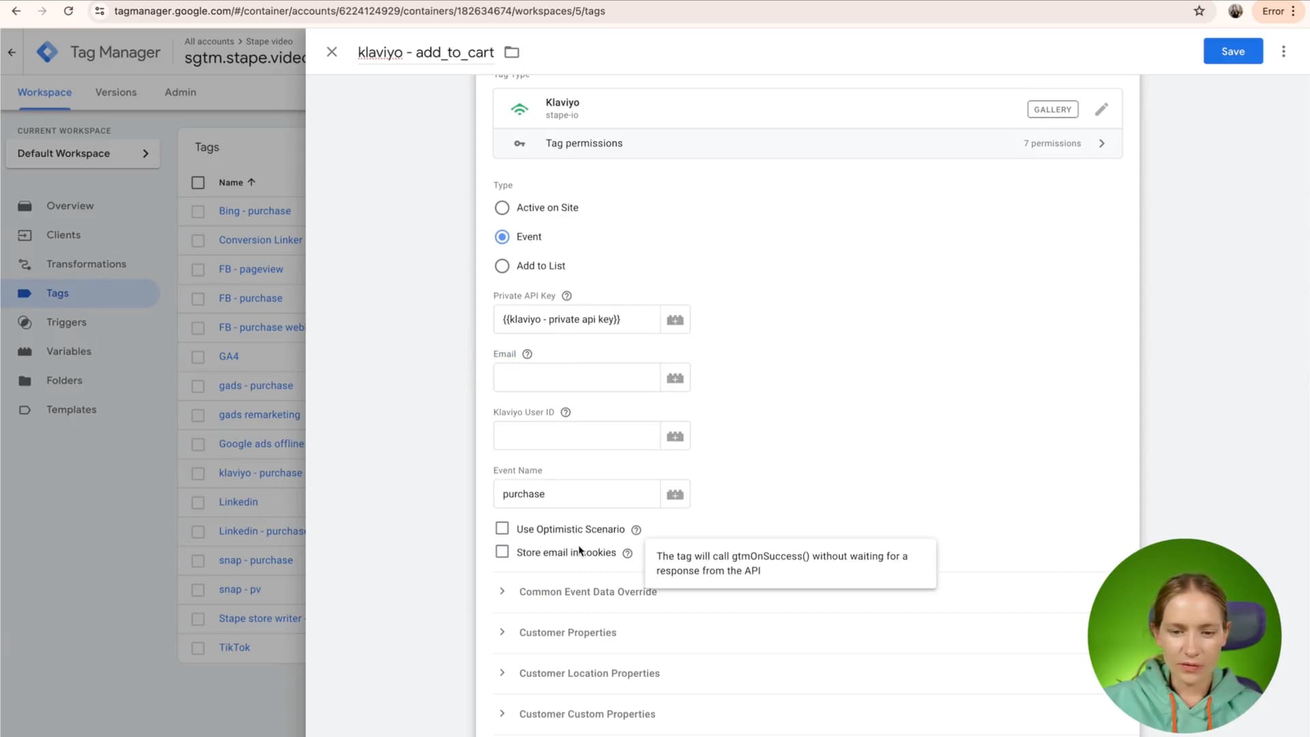
Task: Select the Add to List radio button
Action: tap(501, 266)
